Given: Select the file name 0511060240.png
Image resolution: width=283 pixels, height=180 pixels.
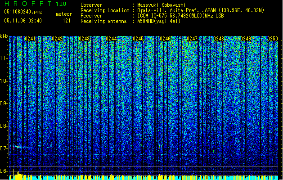Looking at the screenshot, I should click(x=23, y=12).
